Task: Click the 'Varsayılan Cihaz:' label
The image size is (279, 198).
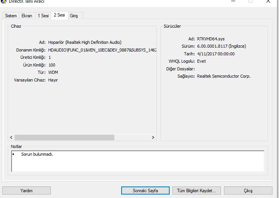Action: point(30,80)
